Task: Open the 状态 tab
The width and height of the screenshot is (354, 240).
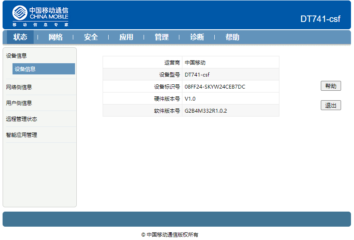Action: pos(20,37)
